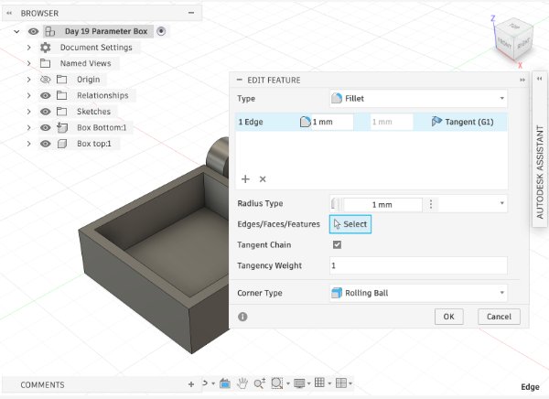Click the 1 mm radius field in edge row
Screen dimensions: 549x399
point(331,122)
